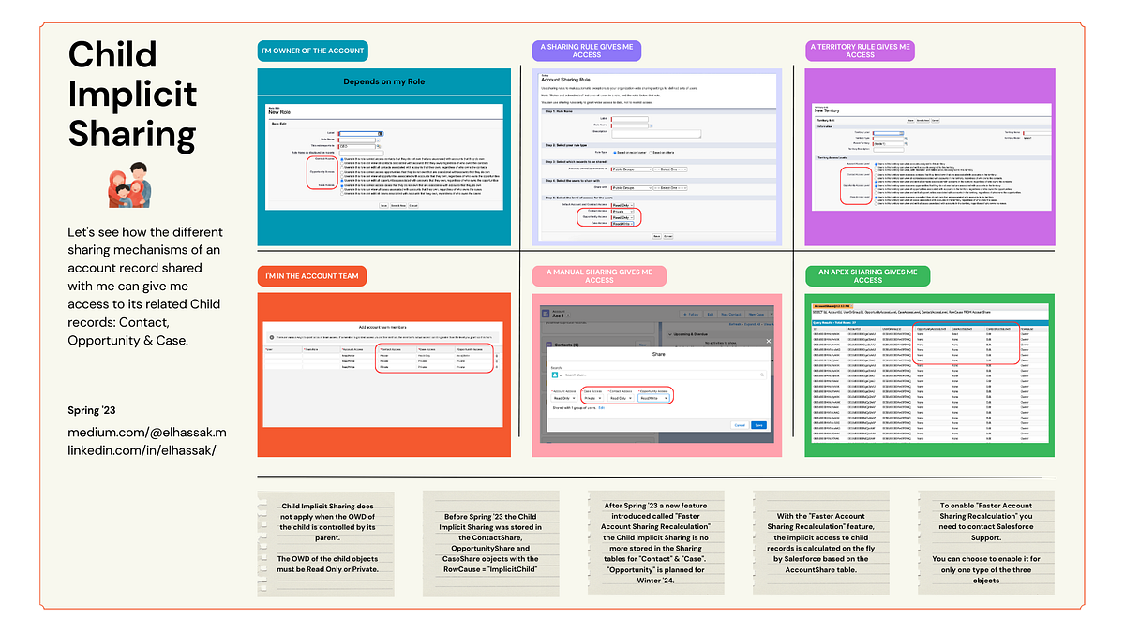Click the Contacts related list icon
This screenshot has height=632, width=1125.
tap(547, 343)
